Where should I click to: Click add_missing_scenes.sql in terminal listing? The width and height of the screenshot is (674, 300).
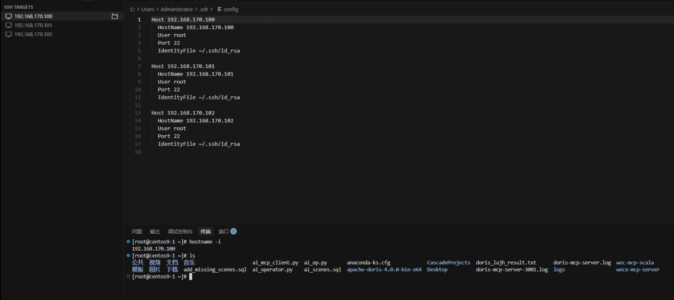[215, 270]
